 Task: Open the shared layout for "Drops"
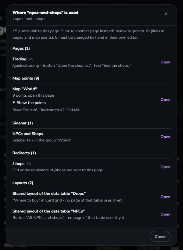tap(165, 197)
